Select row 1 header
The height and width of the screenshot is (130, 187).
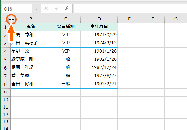(x=5, y=27)
